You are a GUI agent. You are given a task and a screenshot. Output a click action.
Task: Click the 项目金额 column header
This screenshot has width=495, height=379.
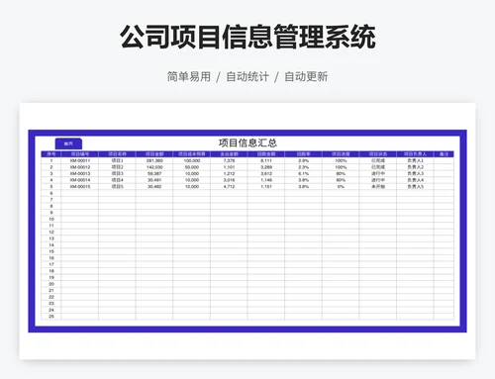(154, 154)
